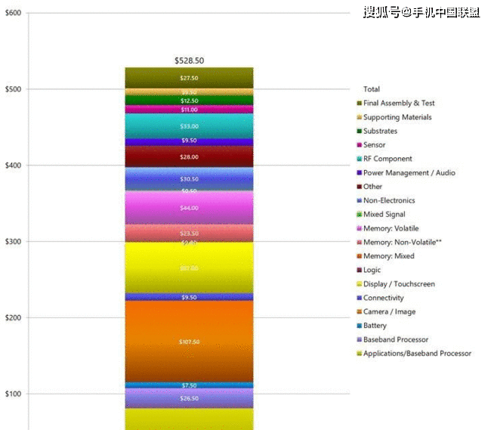The height and width of the screenshot is (430, 491).
Task: Click the Non-Electronics legend entry text
Action: pos(388,200)
